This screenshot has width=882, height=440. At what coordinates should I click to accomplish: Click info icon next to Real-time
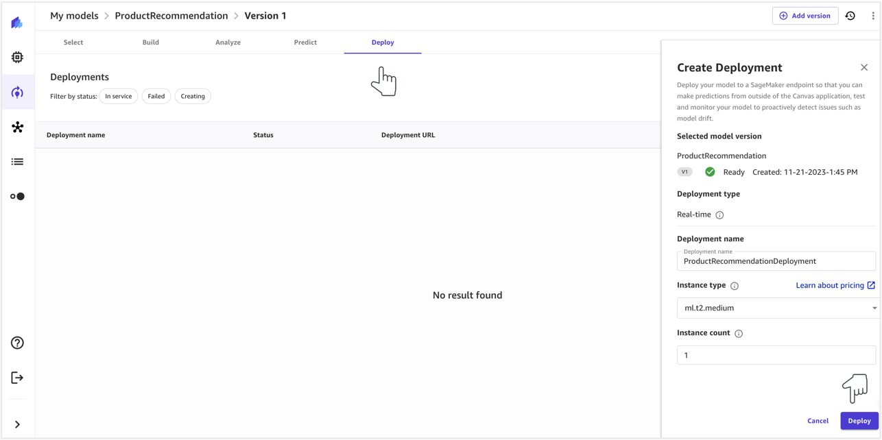[x=719, y=215]
